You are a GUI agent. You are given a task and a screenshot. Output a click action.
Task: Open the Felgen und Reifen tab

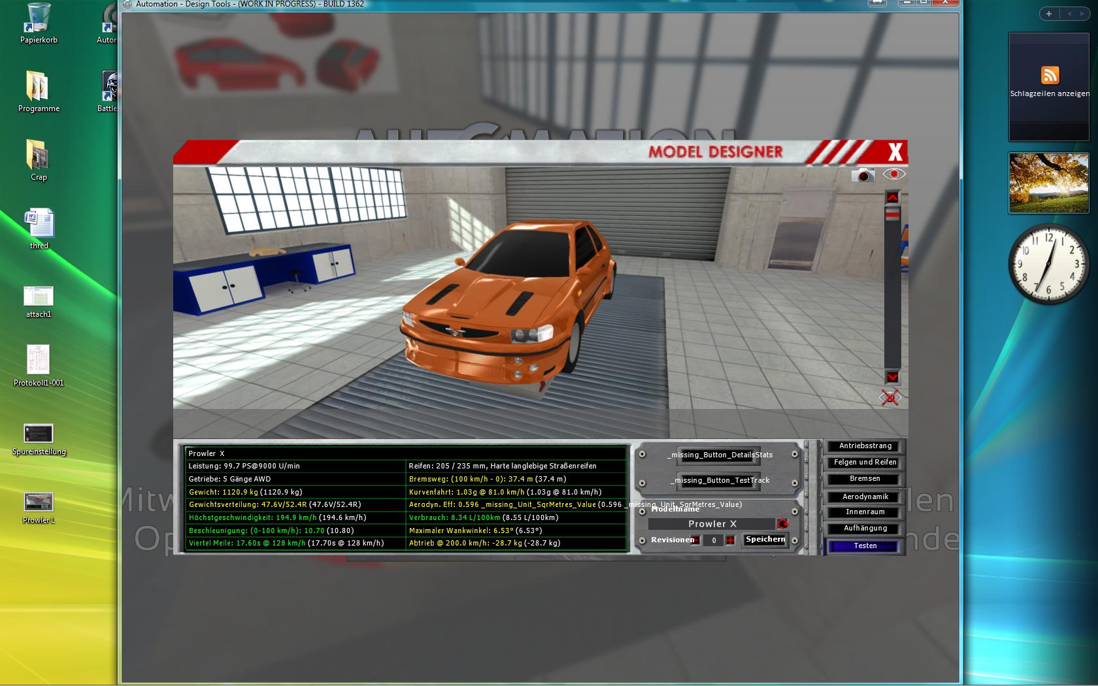coord(865,463)
